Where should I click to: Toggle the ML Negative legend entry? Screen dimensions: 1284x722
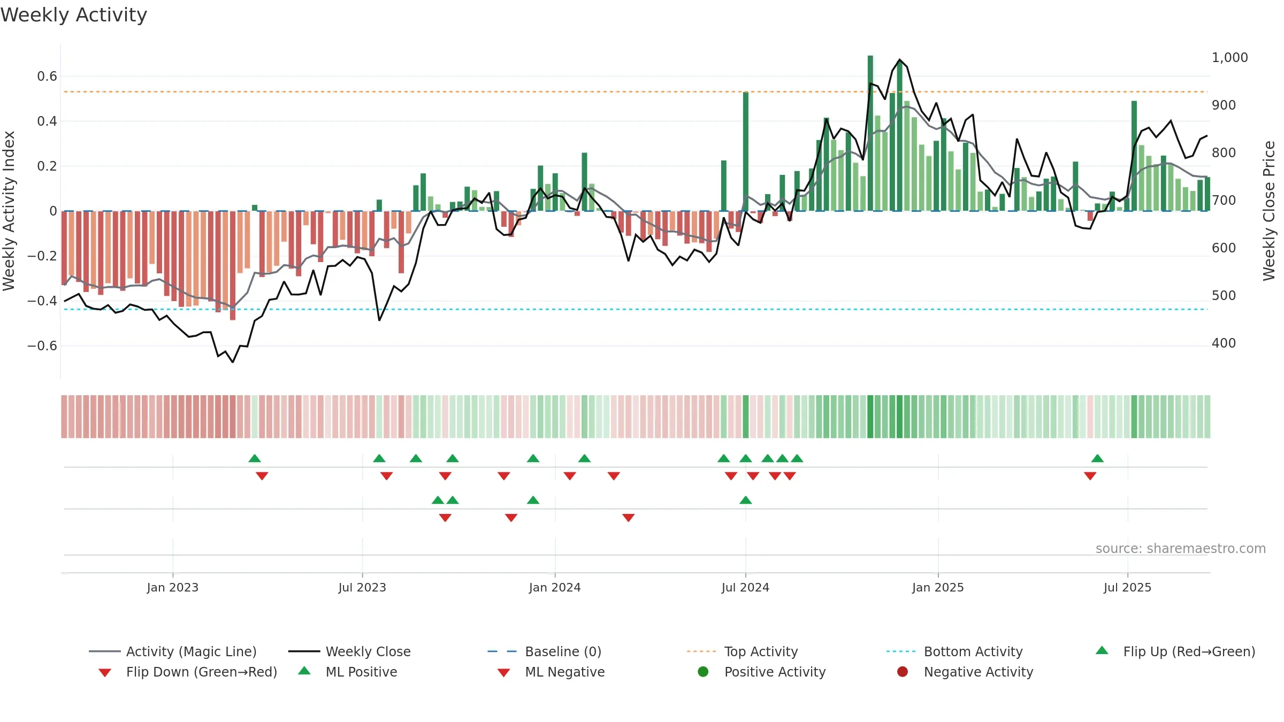[x=551, y=672]
